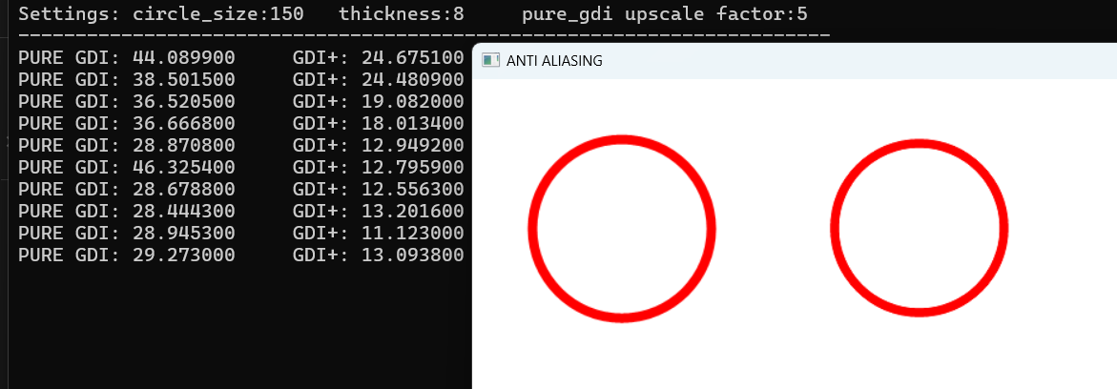Click inside the right circle's white center
Image resolution: width=1117 pixels, height=389 pixels.
[x=919, y=228]
